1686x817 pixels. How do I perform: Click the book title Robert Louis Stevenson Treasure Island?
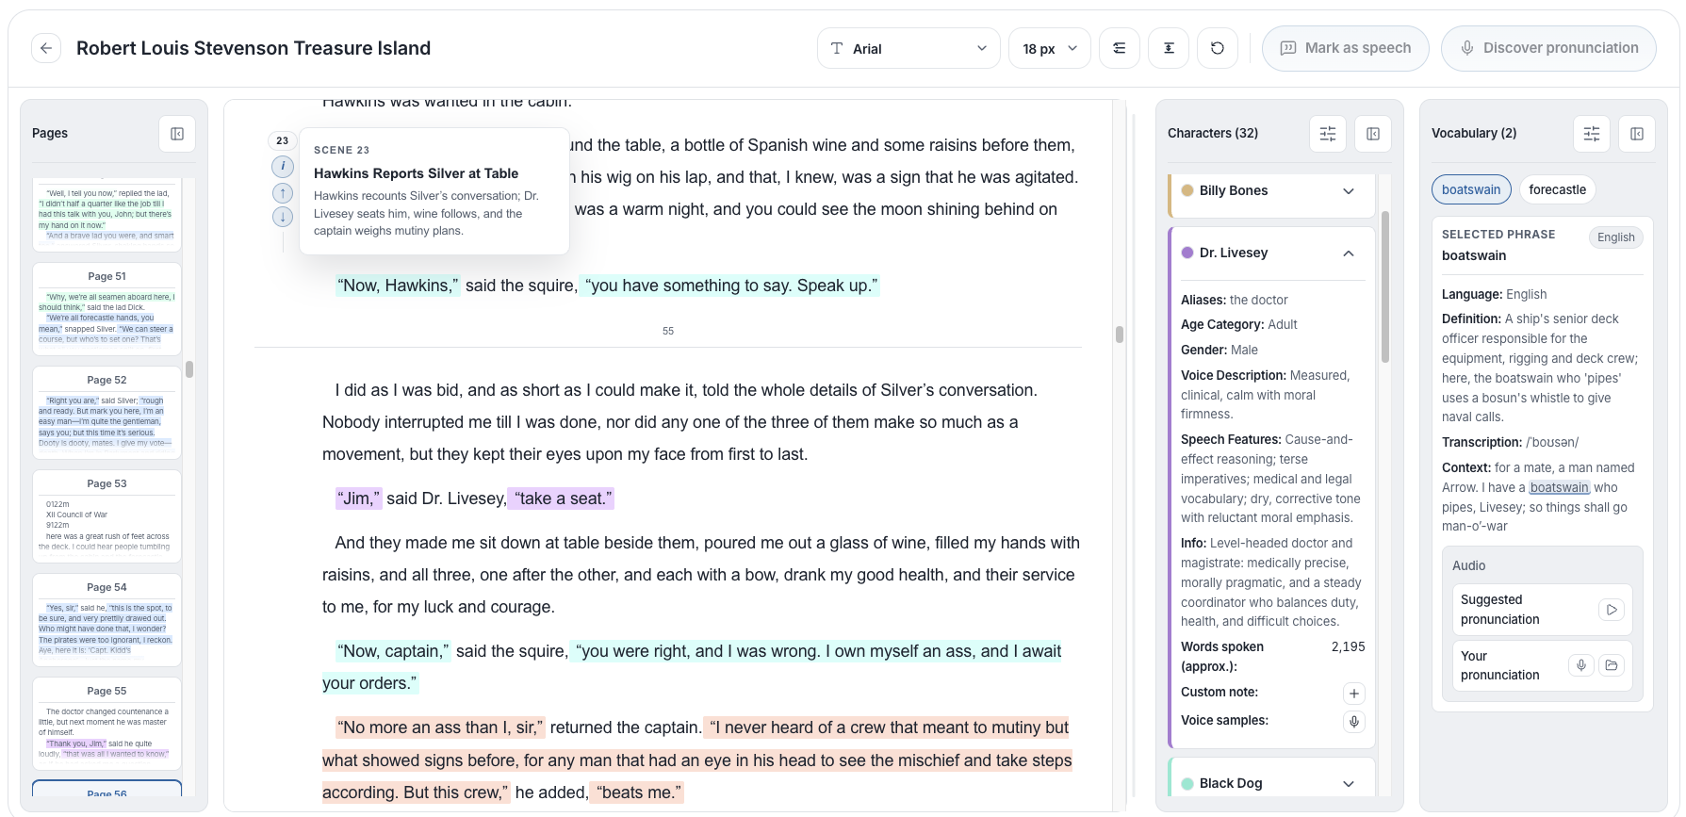[254, 48]
